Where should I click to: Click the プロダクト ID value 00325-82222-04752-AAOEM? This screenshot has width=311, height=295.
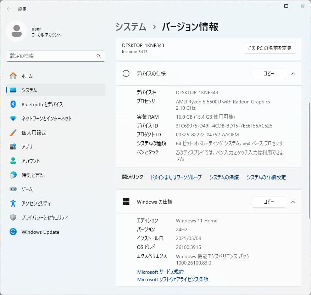[207, 135]
